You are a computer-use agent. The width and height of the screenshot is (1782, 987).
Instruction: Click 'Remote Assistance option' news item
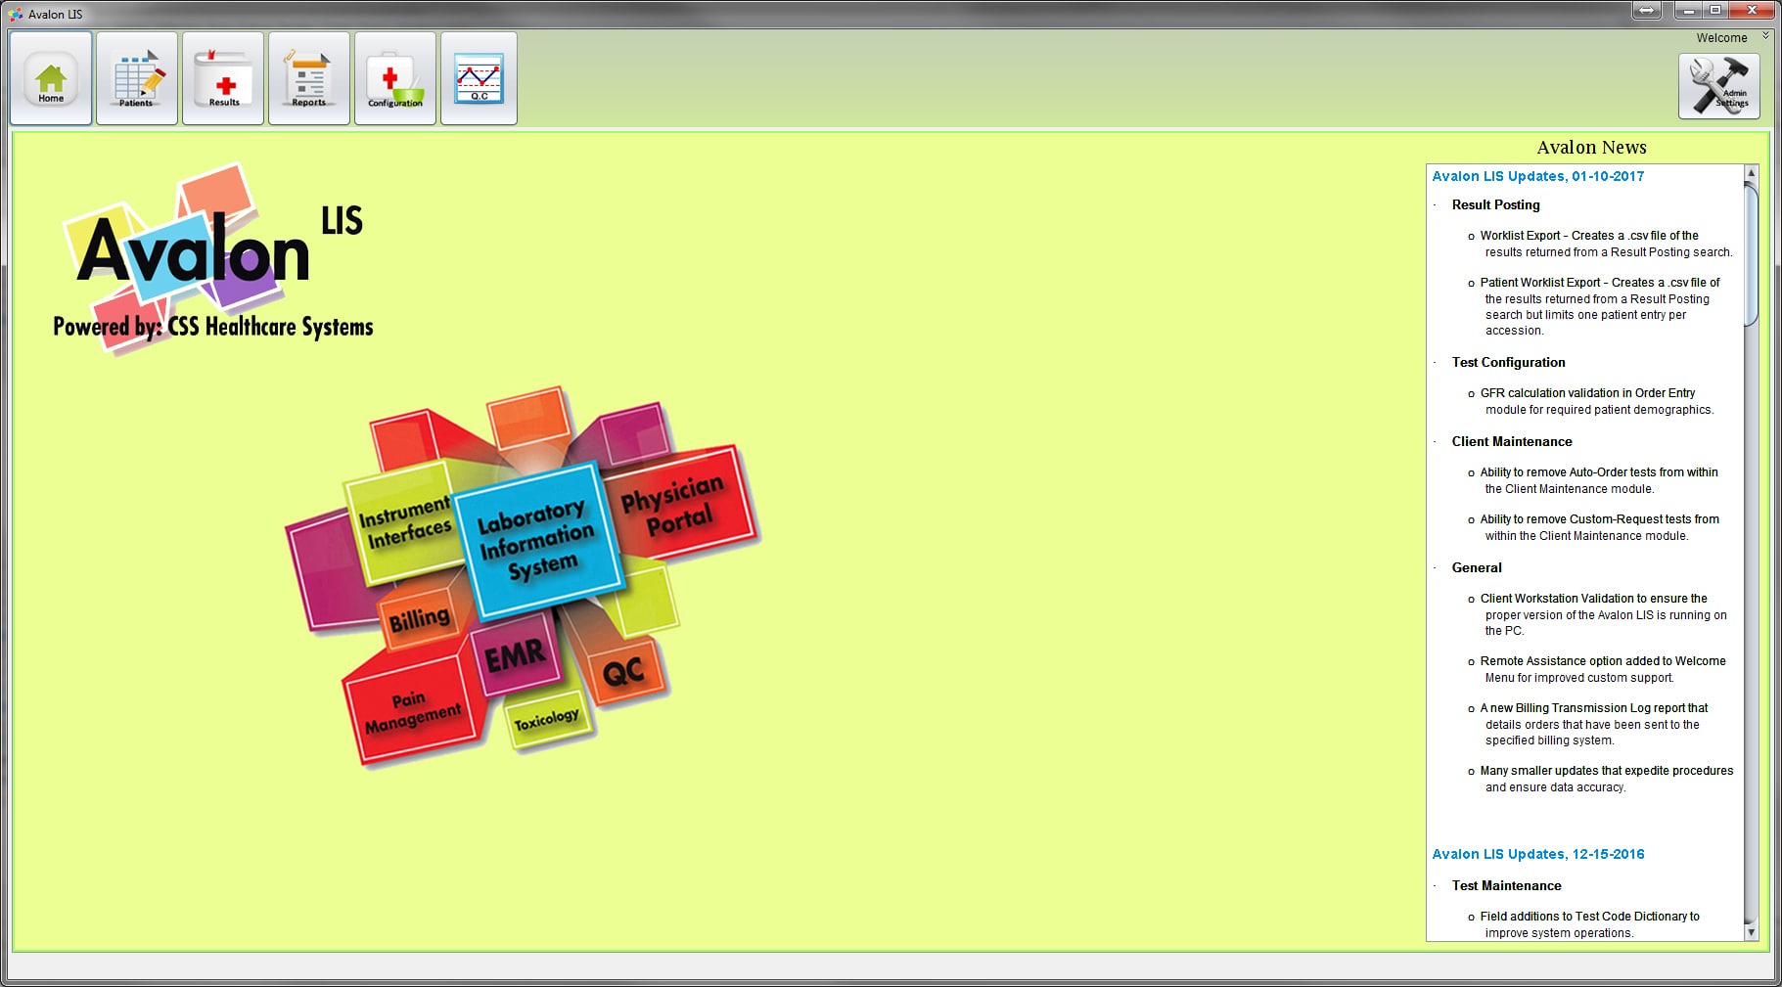coord(1597,669)
